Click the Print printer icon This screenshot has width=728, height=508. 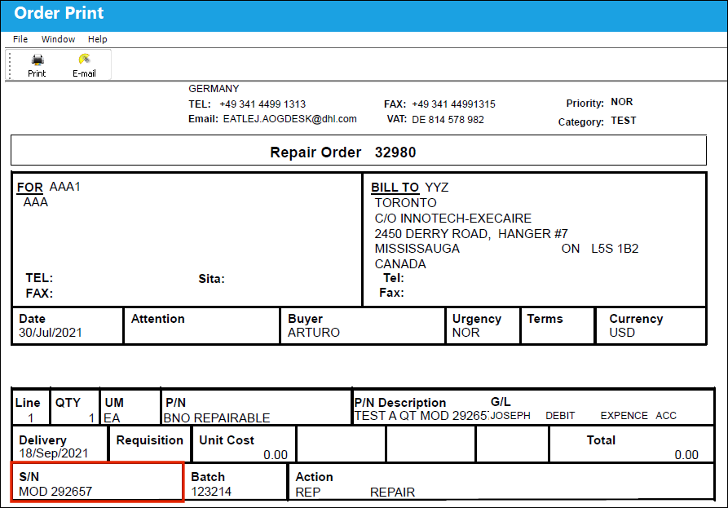pos(38,60)
